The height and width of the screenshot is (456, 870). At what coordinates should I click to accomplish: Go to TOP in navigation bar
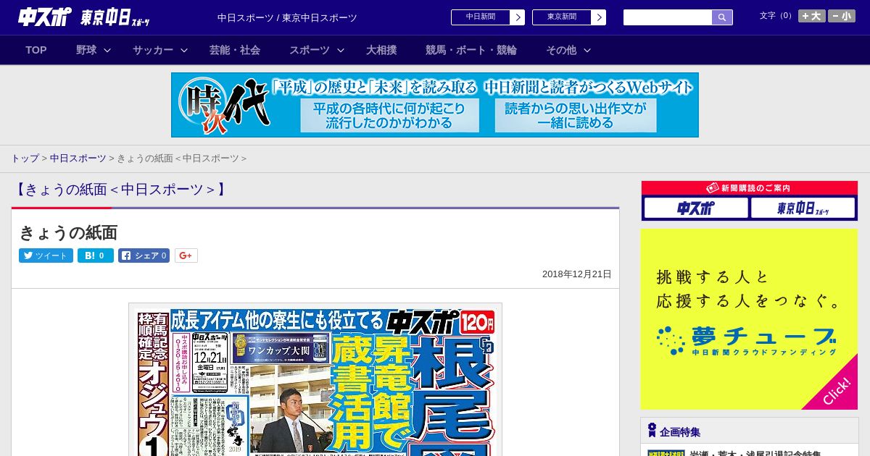coord(36,50)
